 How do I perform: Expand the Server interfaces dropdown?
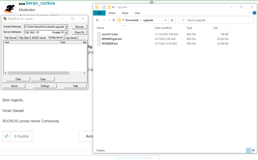(x=66, y=32)
